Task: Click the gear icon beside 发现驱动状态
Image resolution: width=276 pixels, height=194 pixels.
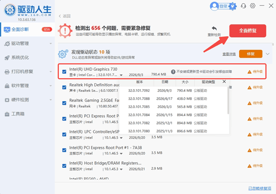Action: [x=63, y=54]
